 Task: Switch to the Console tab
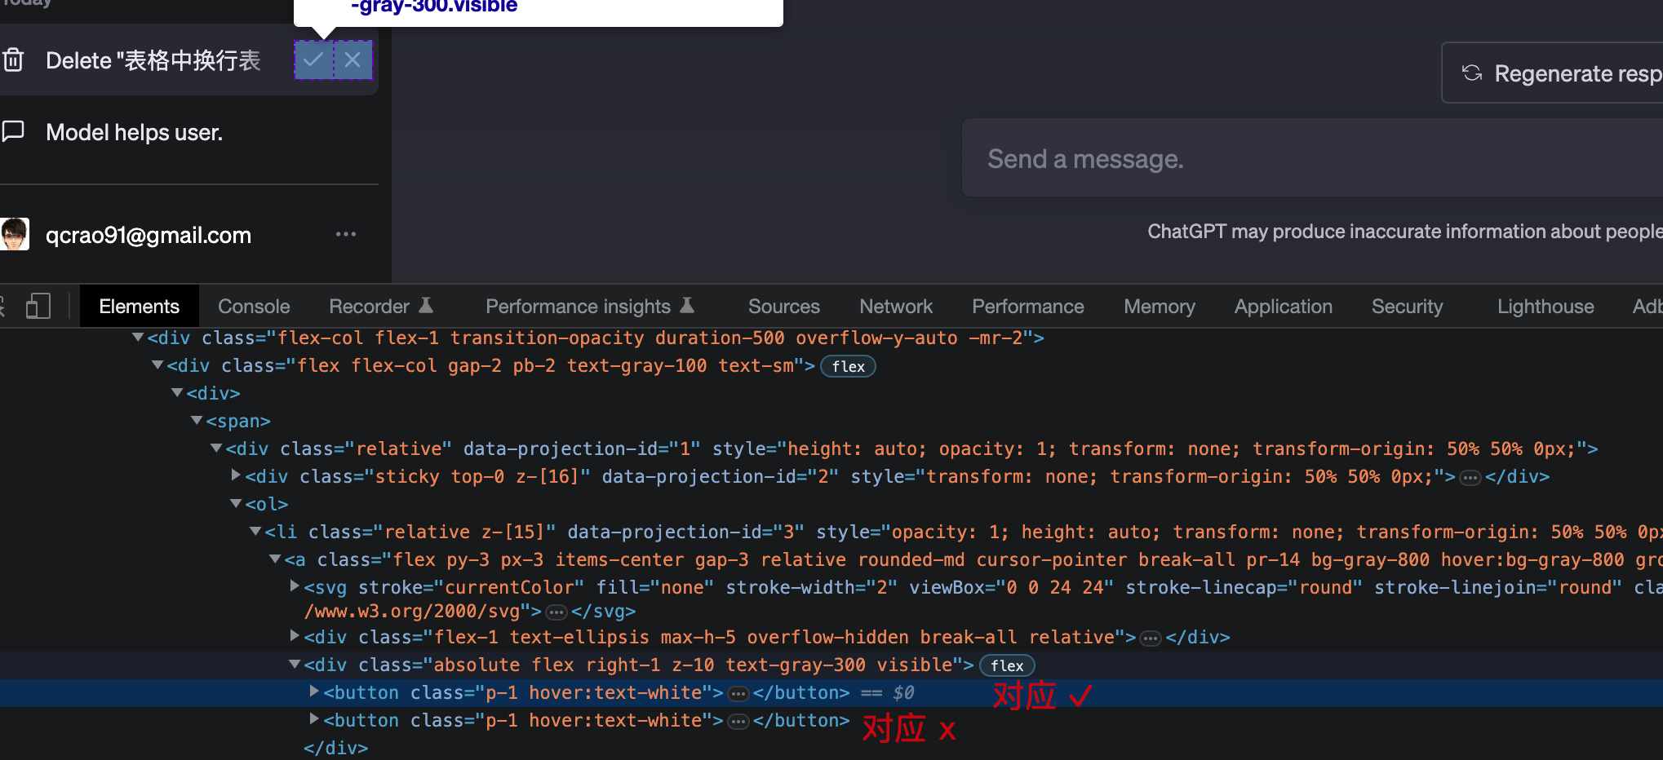pos(254,307)
